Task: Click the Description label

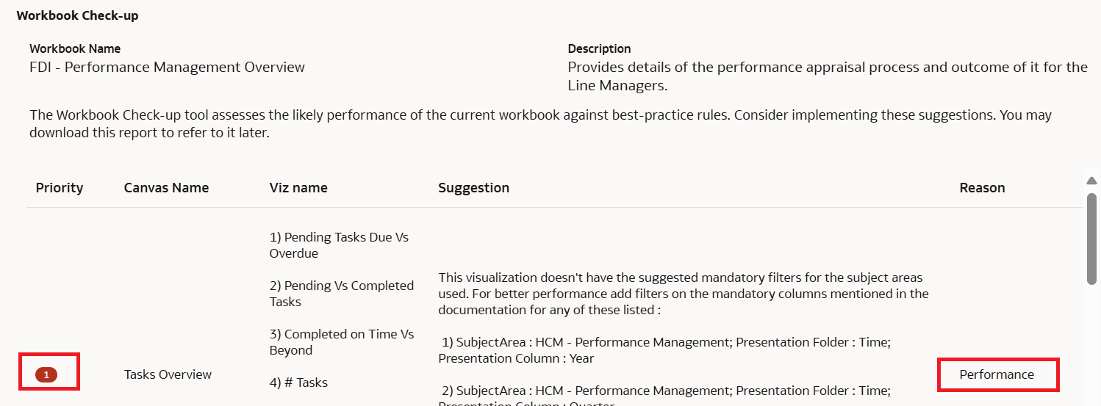Action: coord(599,49)
